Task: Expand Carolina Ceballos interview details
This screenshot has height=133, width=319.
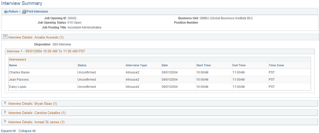Action: click(x=5, y=112)
